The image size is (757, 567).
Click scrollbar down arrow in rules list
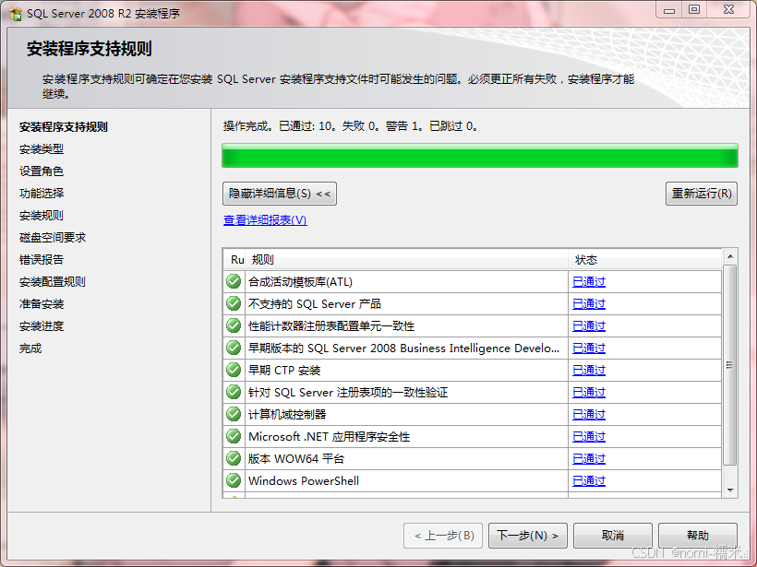(x=730, y=490)
